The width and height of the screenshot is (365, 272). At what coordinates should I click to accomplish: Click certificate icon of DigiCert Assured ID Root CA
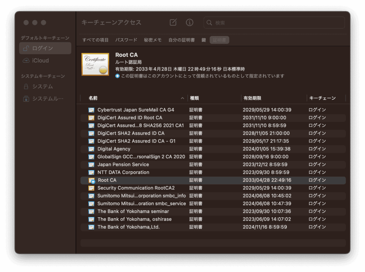pos(91,118)
